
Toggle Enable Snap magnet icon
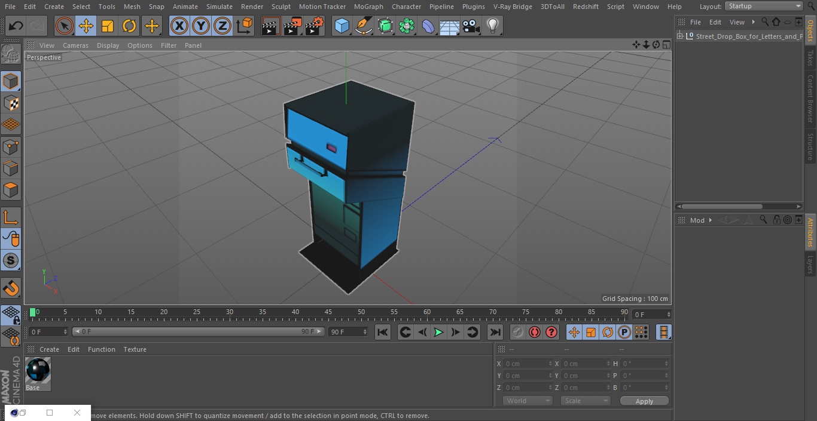coord(11,288)
